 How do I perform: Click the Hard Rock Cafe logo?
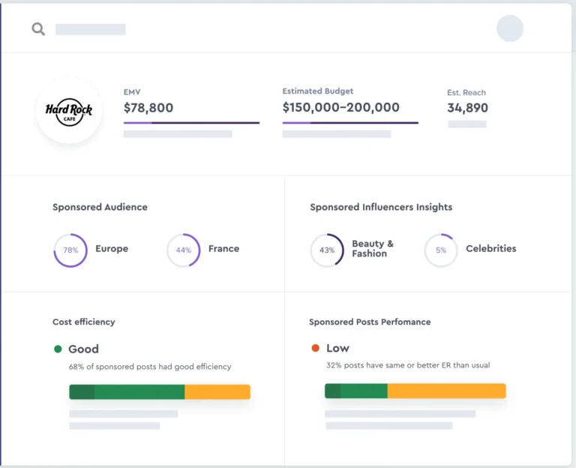(69, 112)
